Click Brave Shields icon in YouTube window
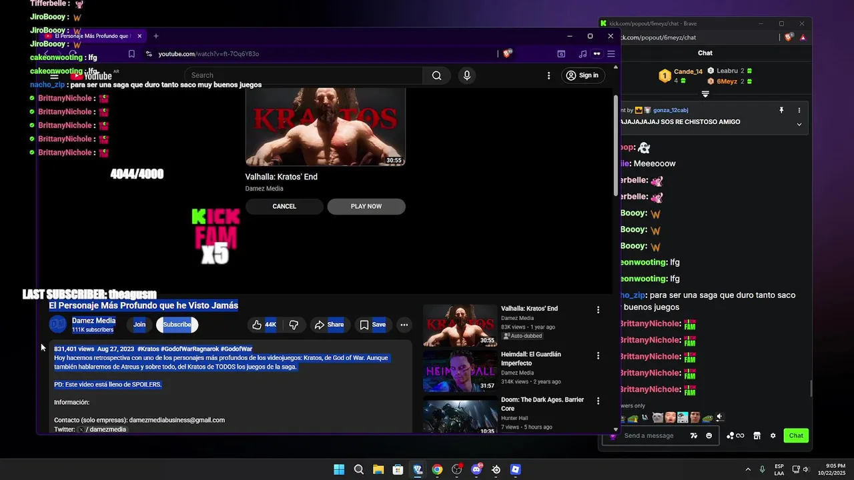Viewport: 854px width, 480px height. [507, 53]
